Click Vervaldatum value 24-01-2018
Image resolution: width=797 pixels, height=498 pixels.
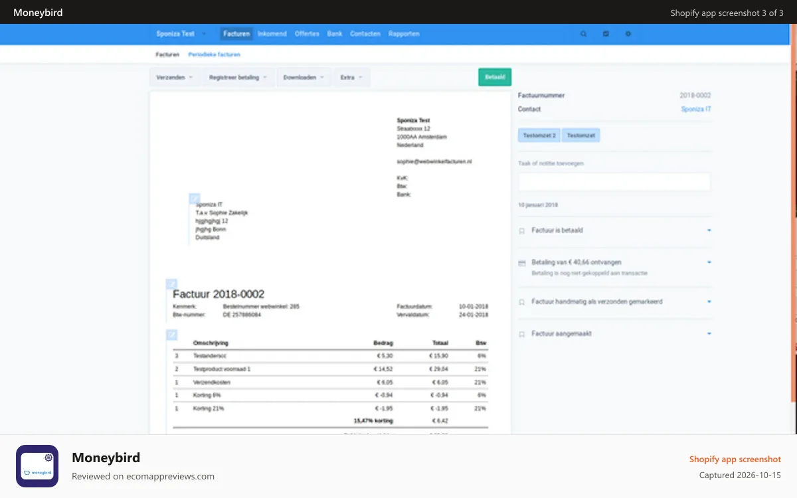click(474, 315)
